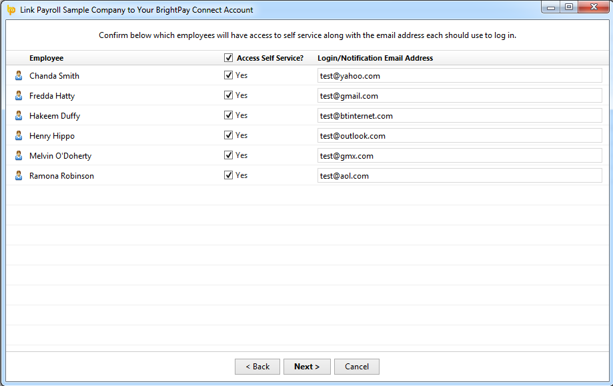Select the test@gmx.com email input

point(460,155)
